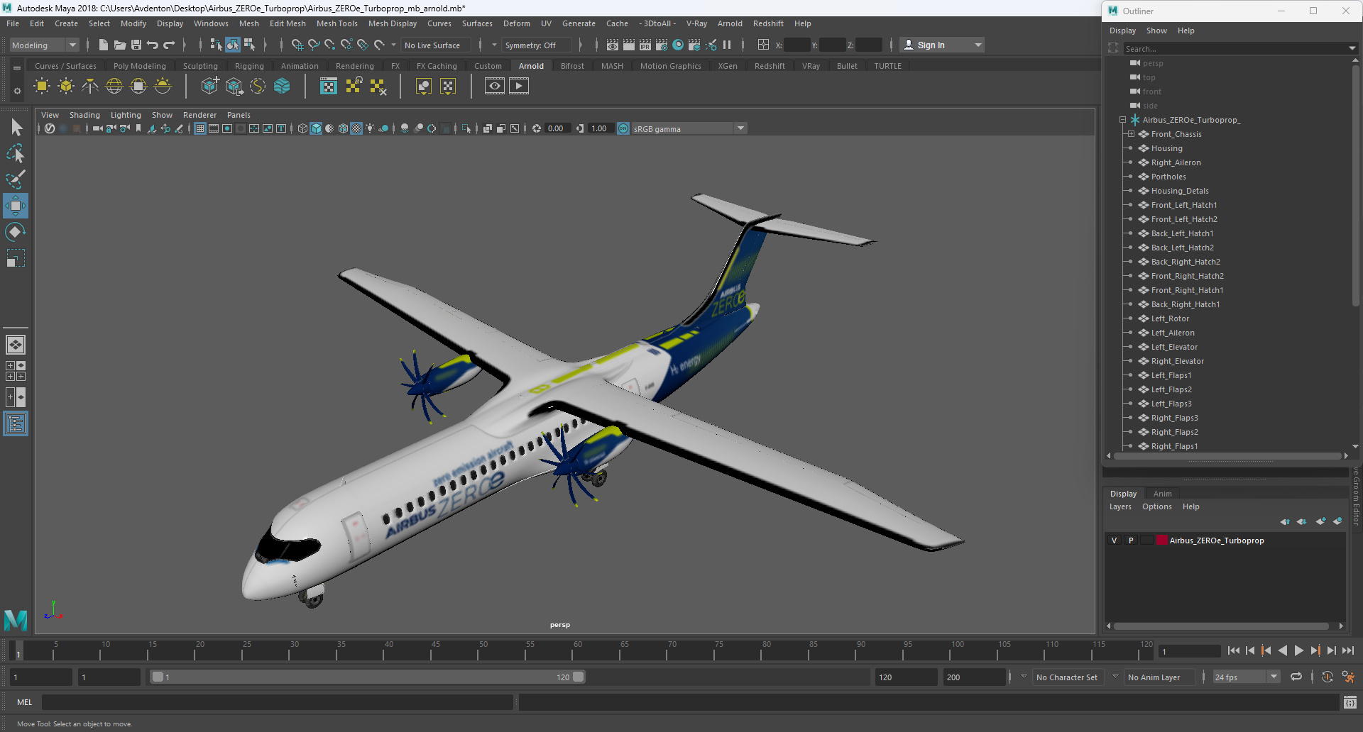Choose the Paint Selection tool
Image resolution: width=1363 pixels, height=732 pixels.
[16, 179]
